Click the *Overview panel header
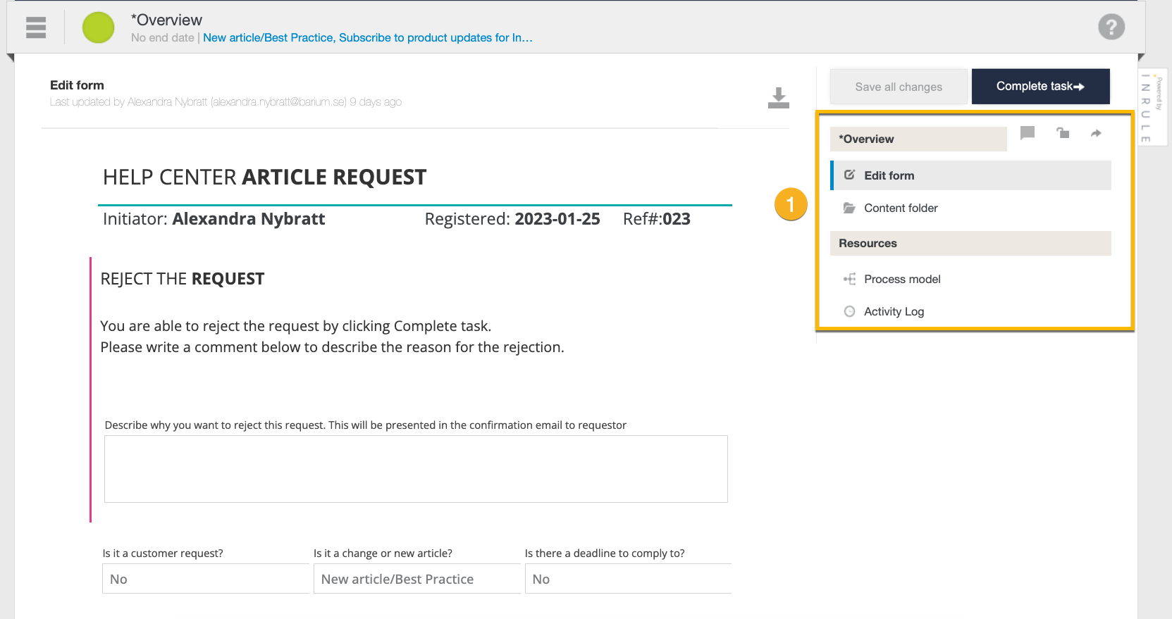This screenshot has width=1172, height=619. (x=918, y=139)
